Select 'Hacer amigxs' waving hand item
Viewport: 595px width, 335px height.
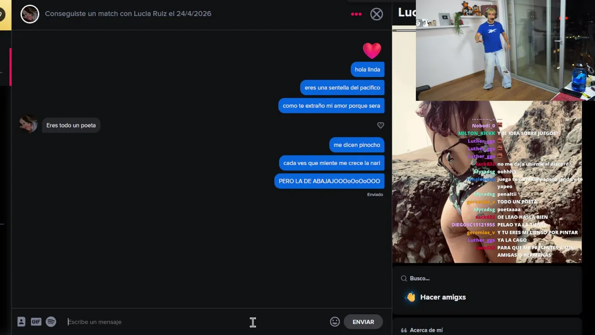click(436, 297)
